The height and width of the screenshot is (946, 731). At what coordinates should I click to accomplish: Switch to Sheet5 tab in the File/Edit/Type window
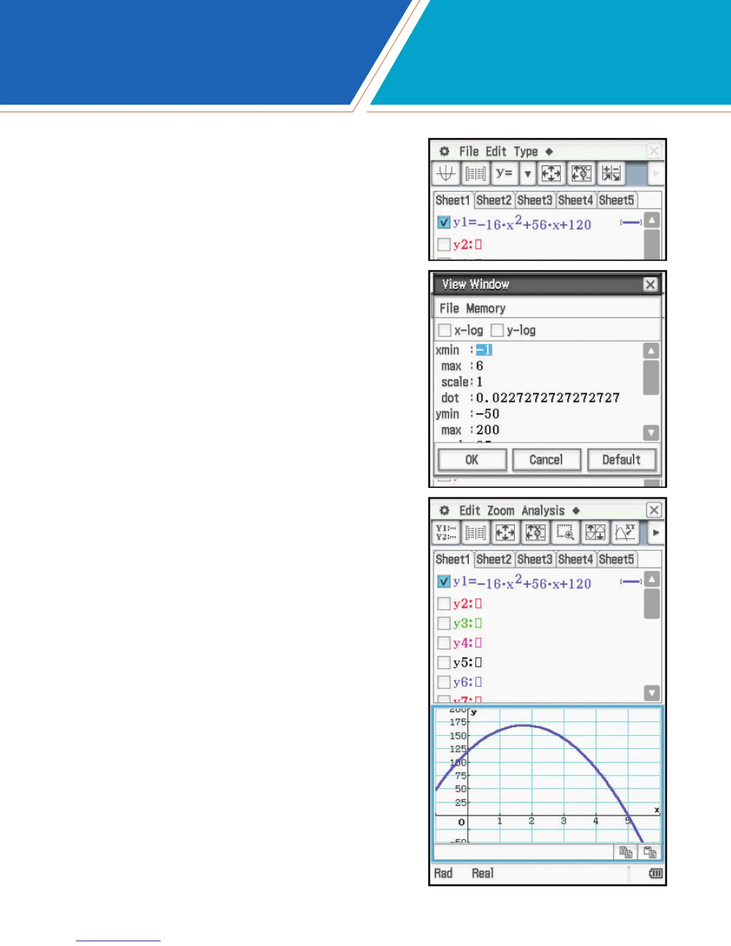(x=616, y=200)
